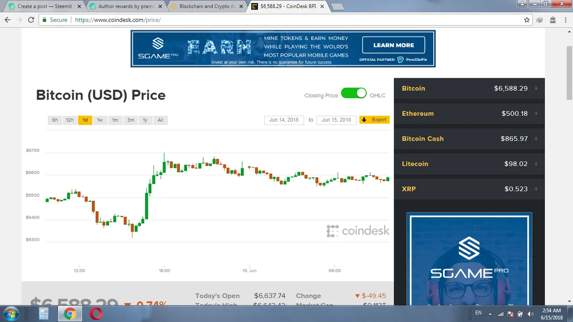This screenshot has width=573, height=322.
Task: Bookmark this page with the star icon
Action: (527, 20)
